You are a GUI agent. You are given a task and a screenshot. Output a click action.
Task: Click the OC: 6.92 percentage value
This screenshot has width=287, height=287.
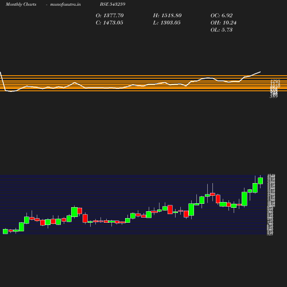tap(222, 15)
